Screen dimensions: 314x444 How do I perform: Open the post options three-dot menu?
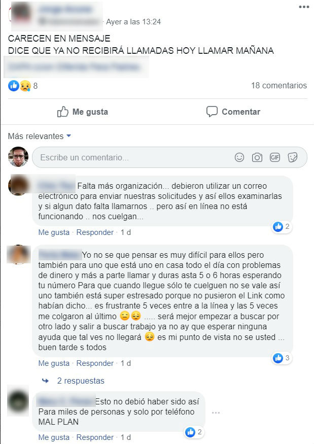click(304, 7)
